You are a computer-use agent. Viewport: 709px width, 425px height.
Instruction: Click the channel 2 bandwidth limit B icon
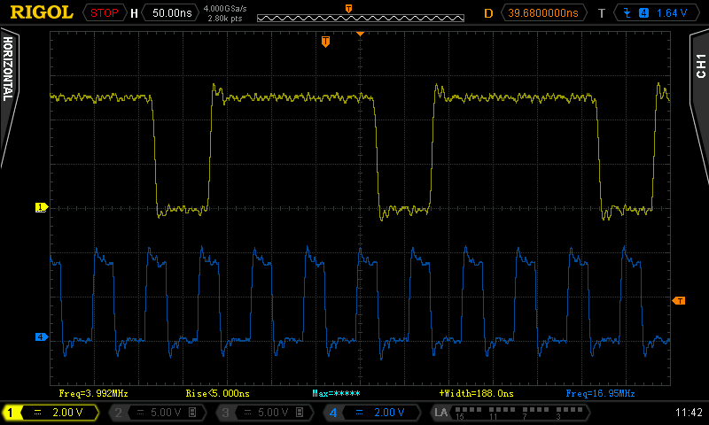coord(192,413)
